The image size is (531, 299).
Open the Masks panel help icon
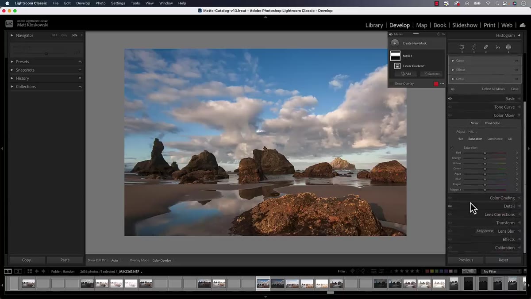(439, 34)
